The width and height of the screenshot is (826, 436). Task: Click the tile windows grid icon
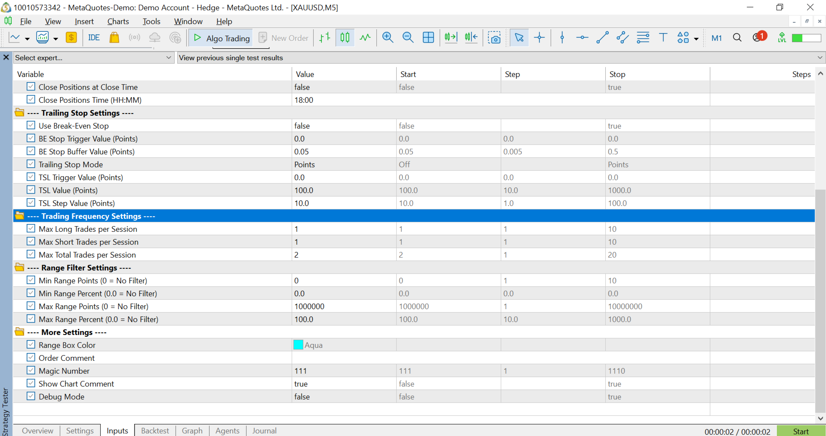(428, 38)
